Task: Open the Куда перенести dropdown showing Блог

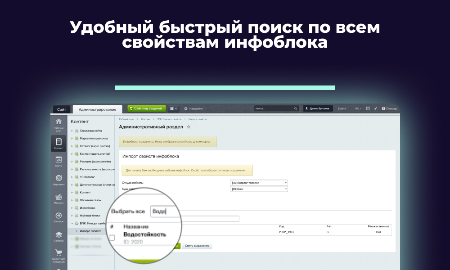Action: [259, 189]
